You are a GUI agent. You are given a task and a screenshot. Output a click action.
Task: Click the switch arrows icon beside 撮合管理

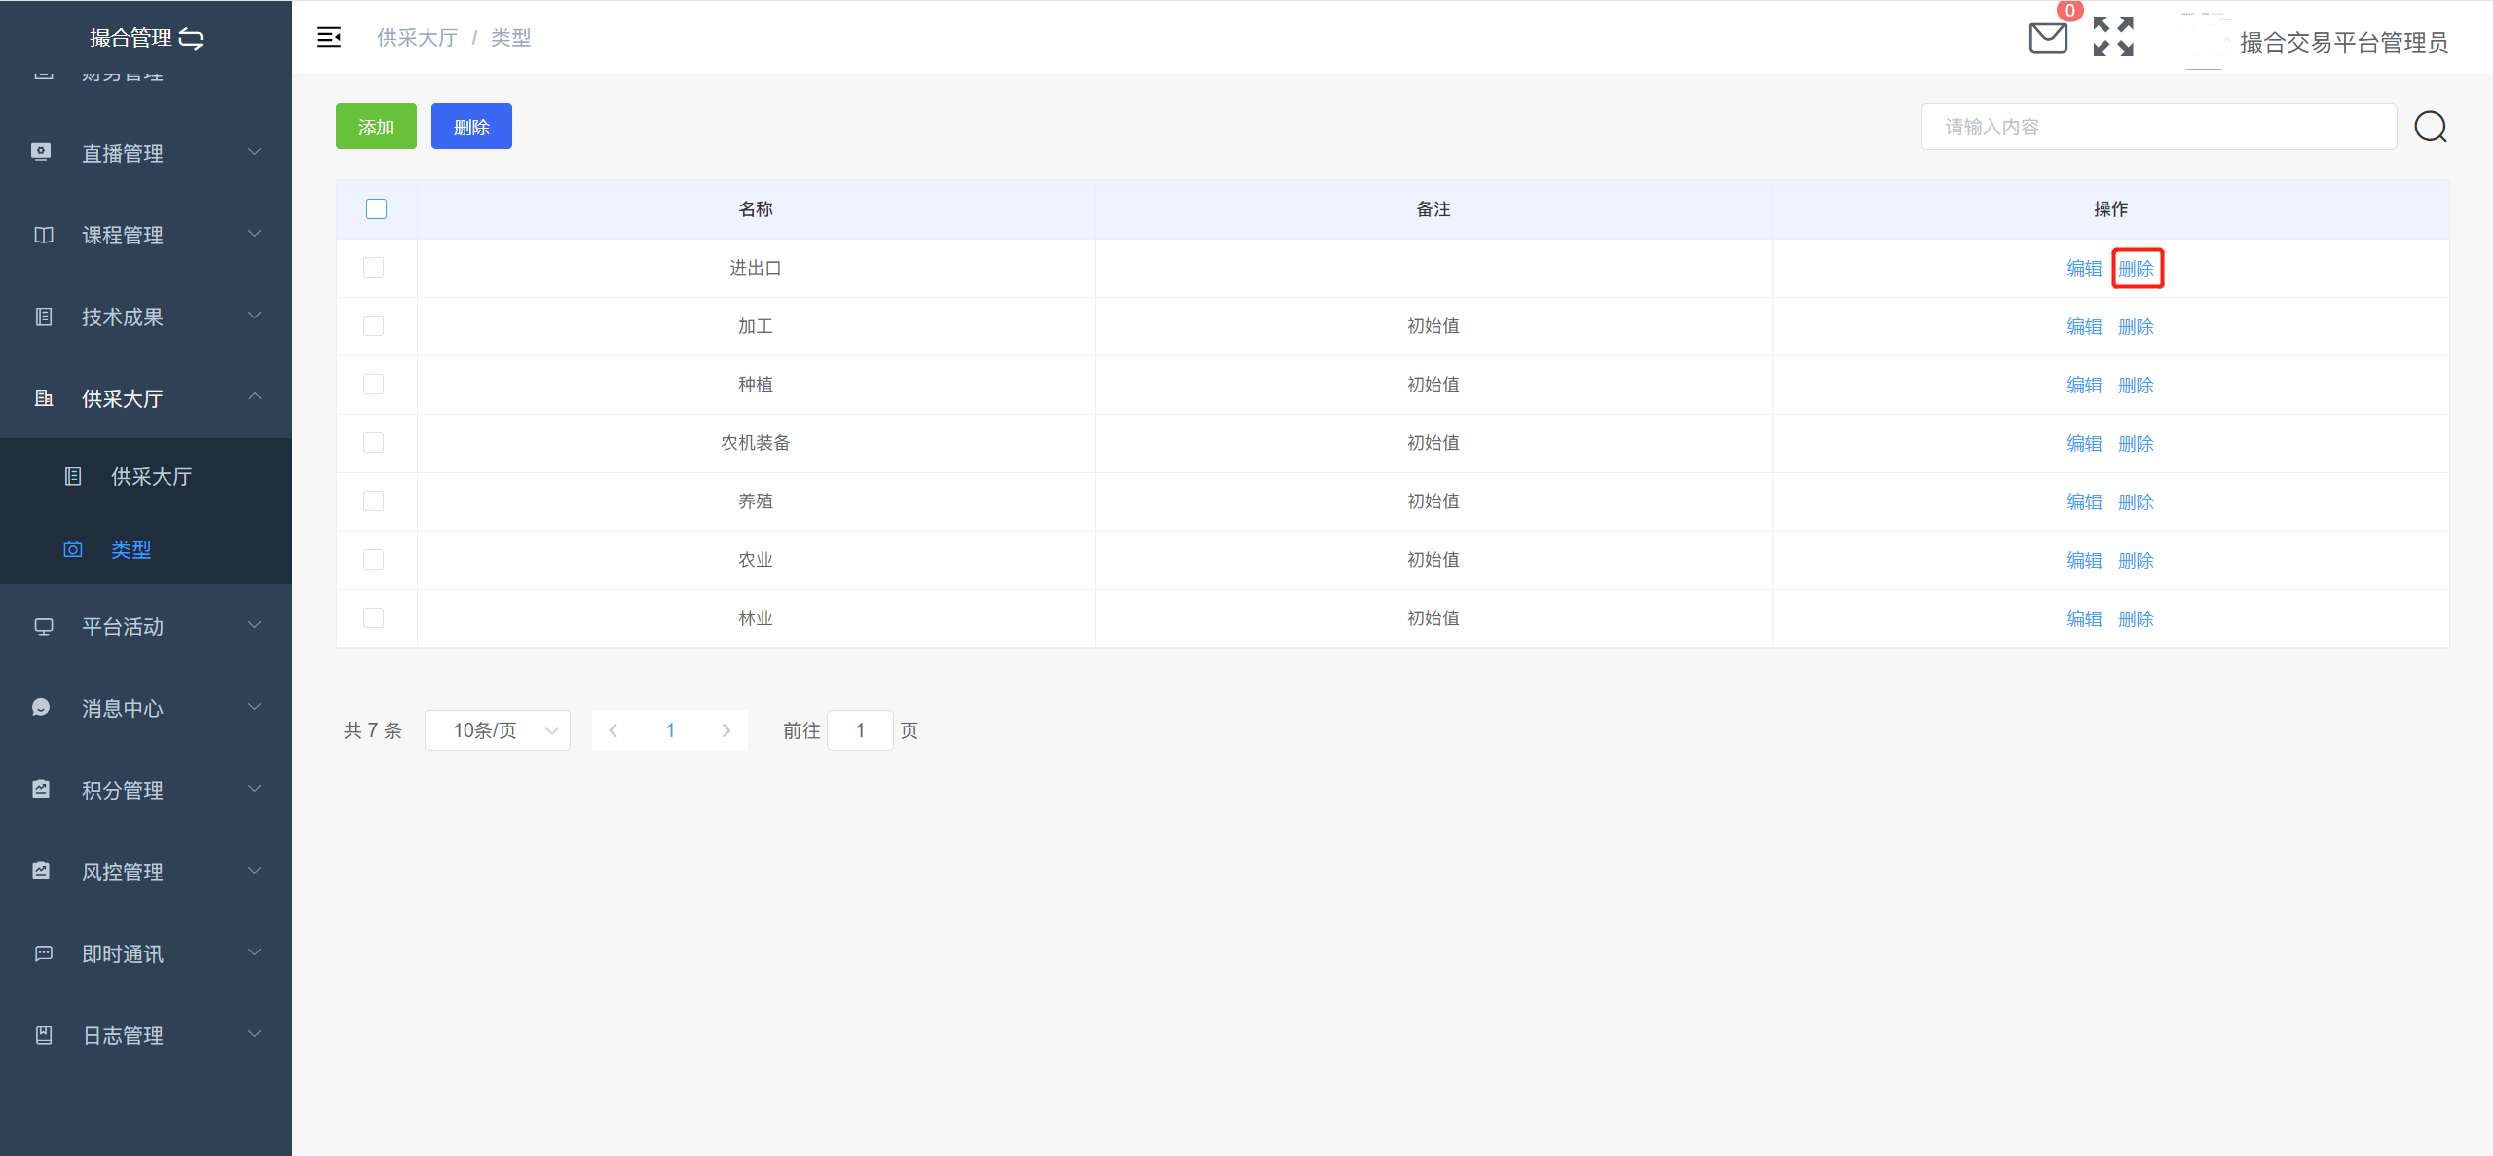pyautogui.click(x=191, y=38)
